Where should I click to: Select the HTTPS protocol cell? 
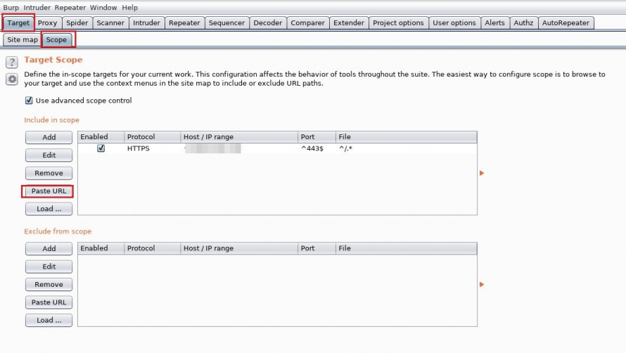click(x=153, y=148)
